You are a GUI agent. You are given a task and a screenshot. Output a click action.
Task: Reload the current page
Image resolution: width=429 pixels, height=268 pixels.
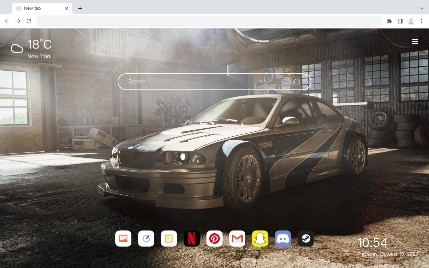point(29,21)
